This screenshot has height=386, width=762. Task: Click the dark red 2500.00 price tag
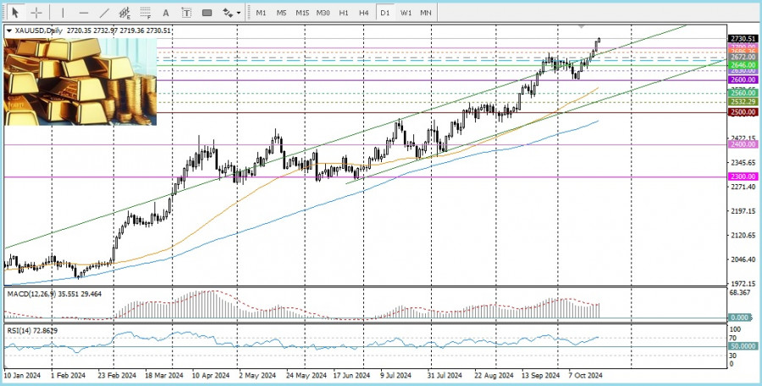(743, 112)
